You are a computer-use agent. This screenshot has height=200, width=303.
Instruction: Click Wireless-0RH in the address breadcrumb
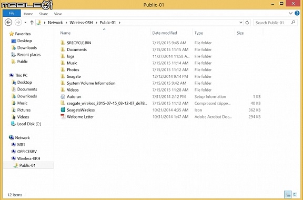pyautogui.click(x=81, y=23)
